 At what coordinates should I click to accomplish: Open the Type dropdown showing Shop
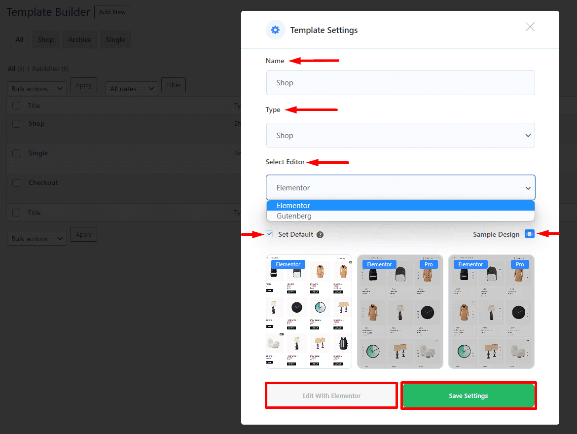coord(400,136)
